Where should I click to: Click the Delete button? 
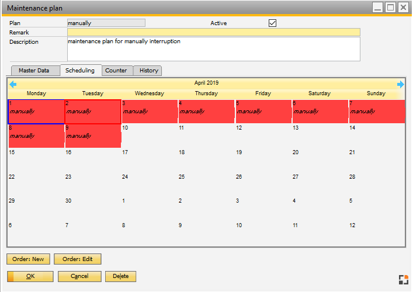120,276
